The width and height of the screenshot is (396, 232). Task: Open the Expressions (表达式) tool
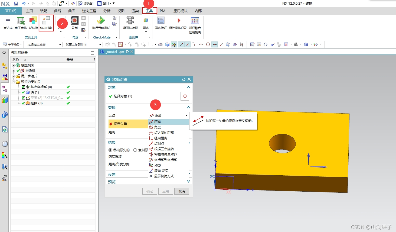pyautogui.click(x=8, y=23)
